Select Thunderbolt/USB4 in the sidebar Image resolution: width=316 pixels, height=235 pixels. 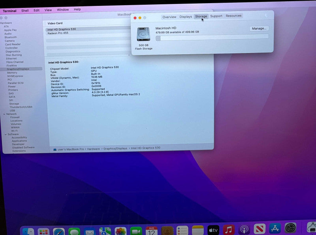click(21, 107)
